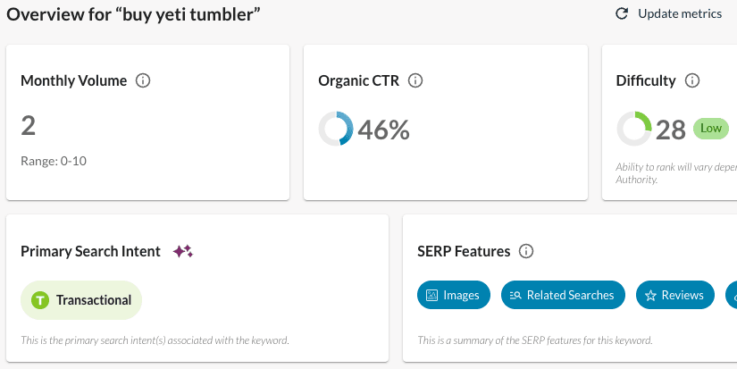The height and width of the screenshot is (369, 737).
Task: Click the refresh icon beside Update metrics
Action: point(622,13)
